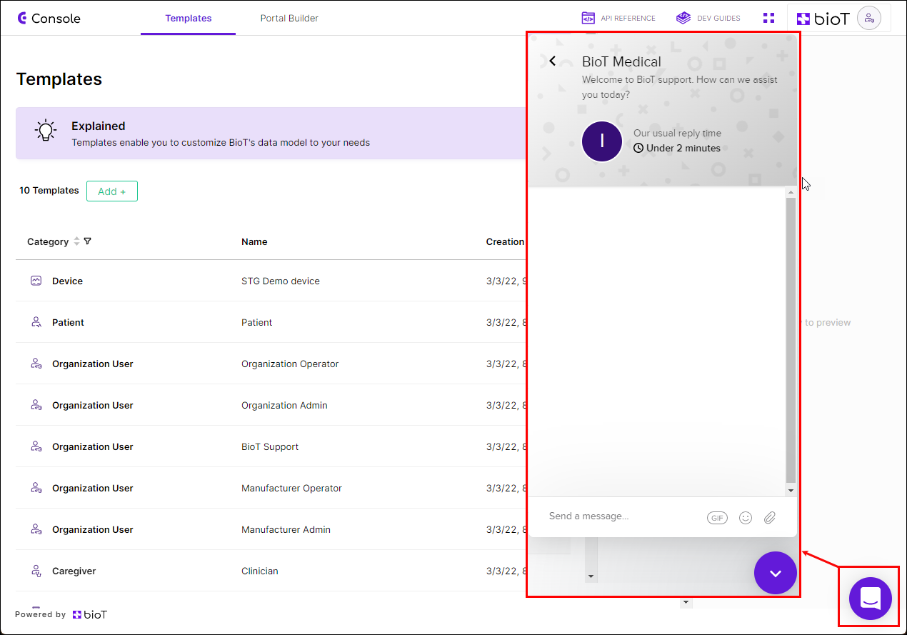
Task: Open the emoji picker in chat
Action: click(x=746, y=518)
